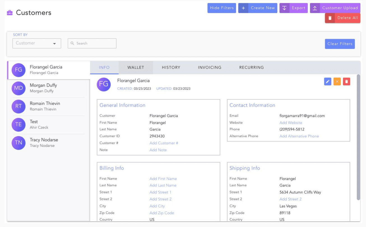366x227 pixels.
Task: Click the Shipping Info heading
Action: click(x=245, y=168)
